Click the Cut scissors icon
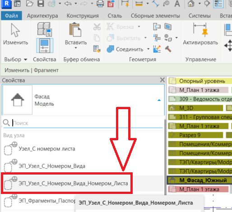The height and width of the screenshot is (212, 232). point(97,27)
